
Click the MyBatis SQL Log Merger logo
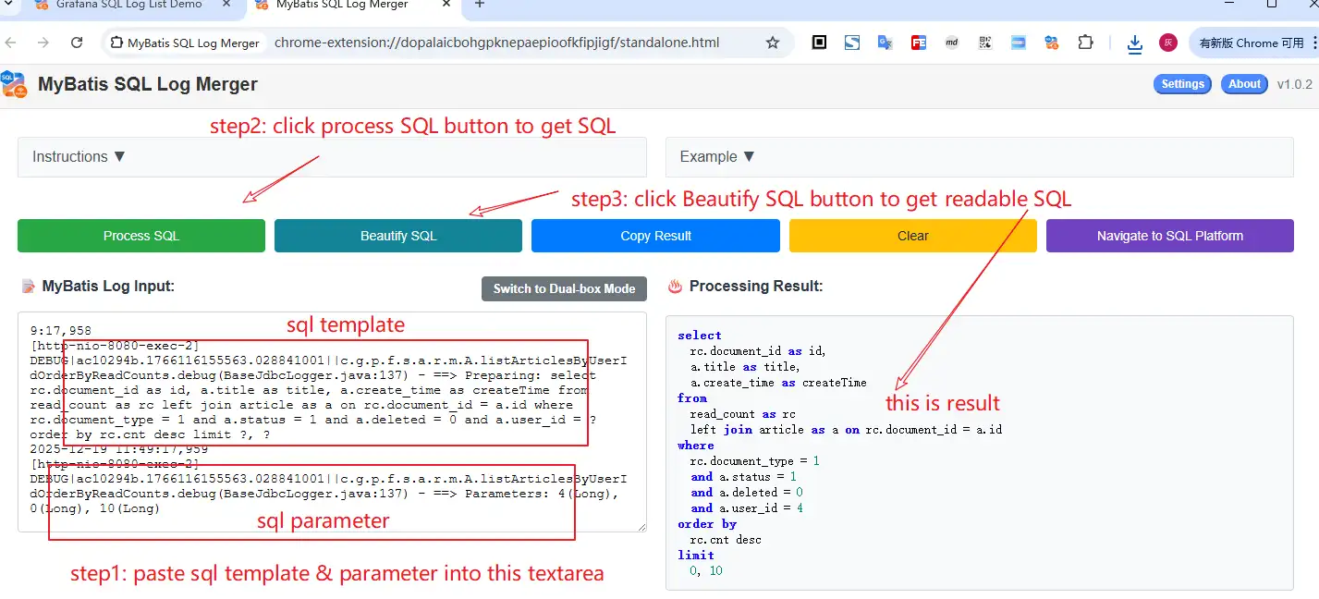(x=14, y=84)
